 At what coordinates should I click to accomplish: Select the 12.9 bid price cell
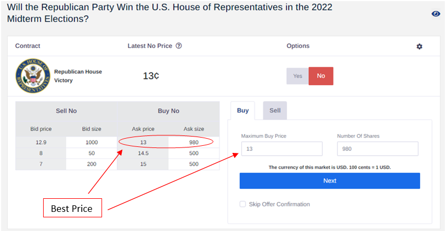point(41,143)
